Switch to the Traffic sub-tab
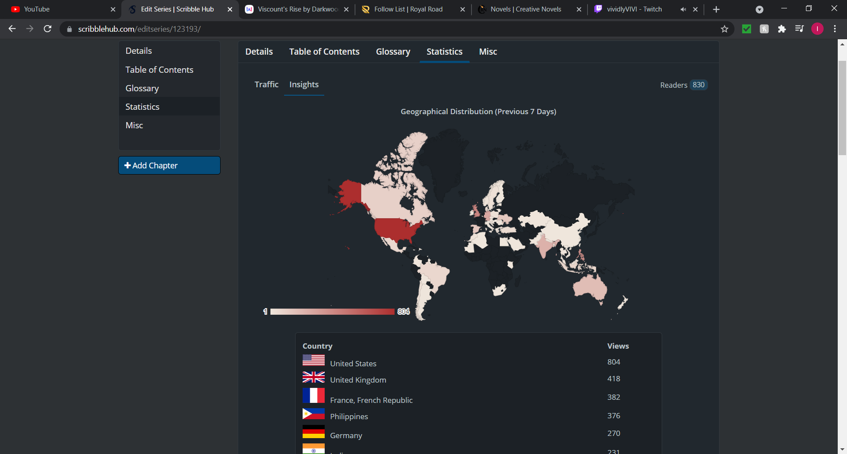Viewport: 847px width, 454px height. [x=266, y=84]
